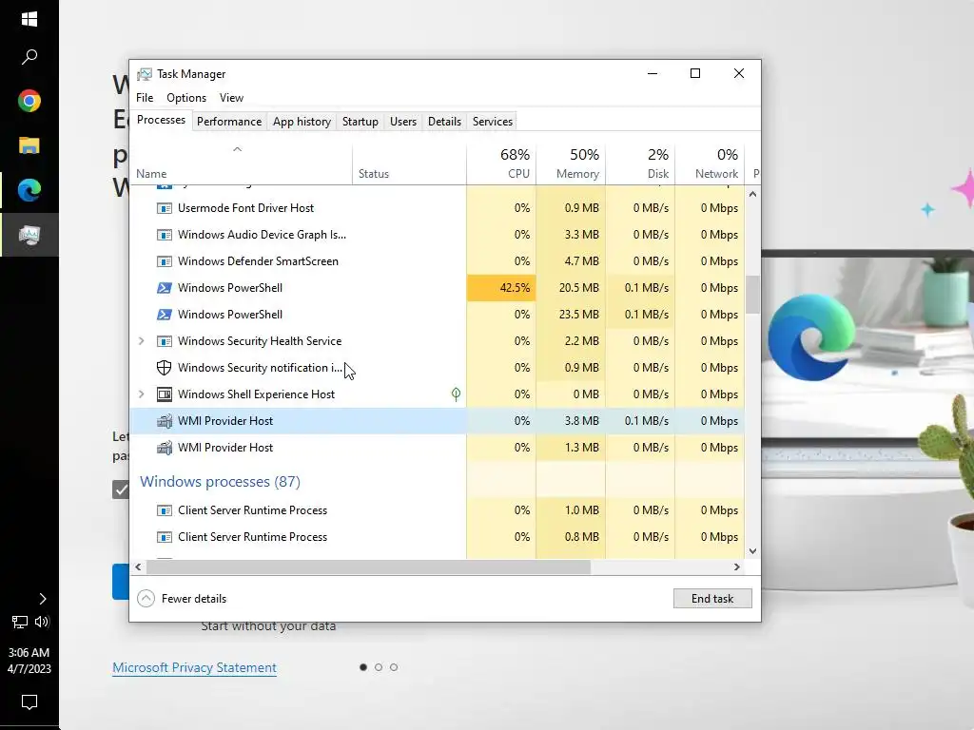Switch to the Services tab
Viewport: 974px width, 730px height.
(x=493, y=122)
